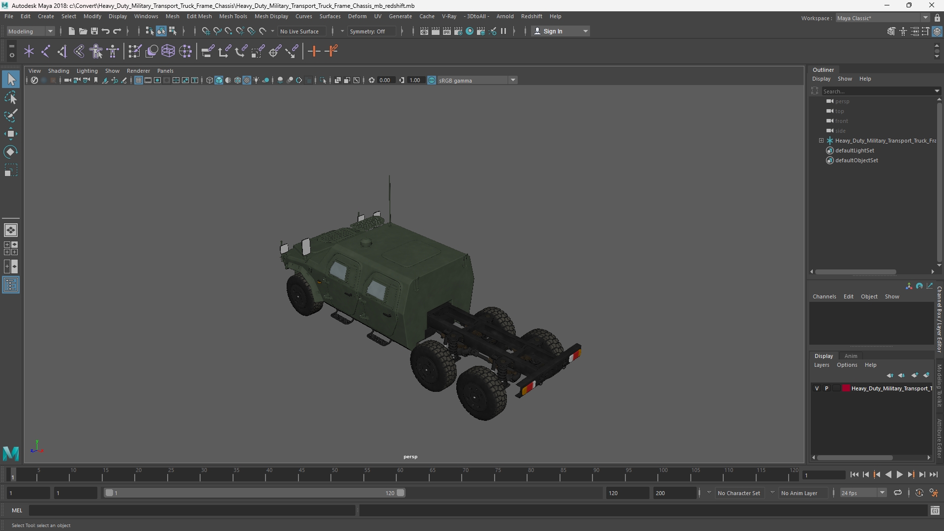Viewport: 944px width, 531px height.
Task: Click the Outliner Search field
Action: click(x=878, y=91)
